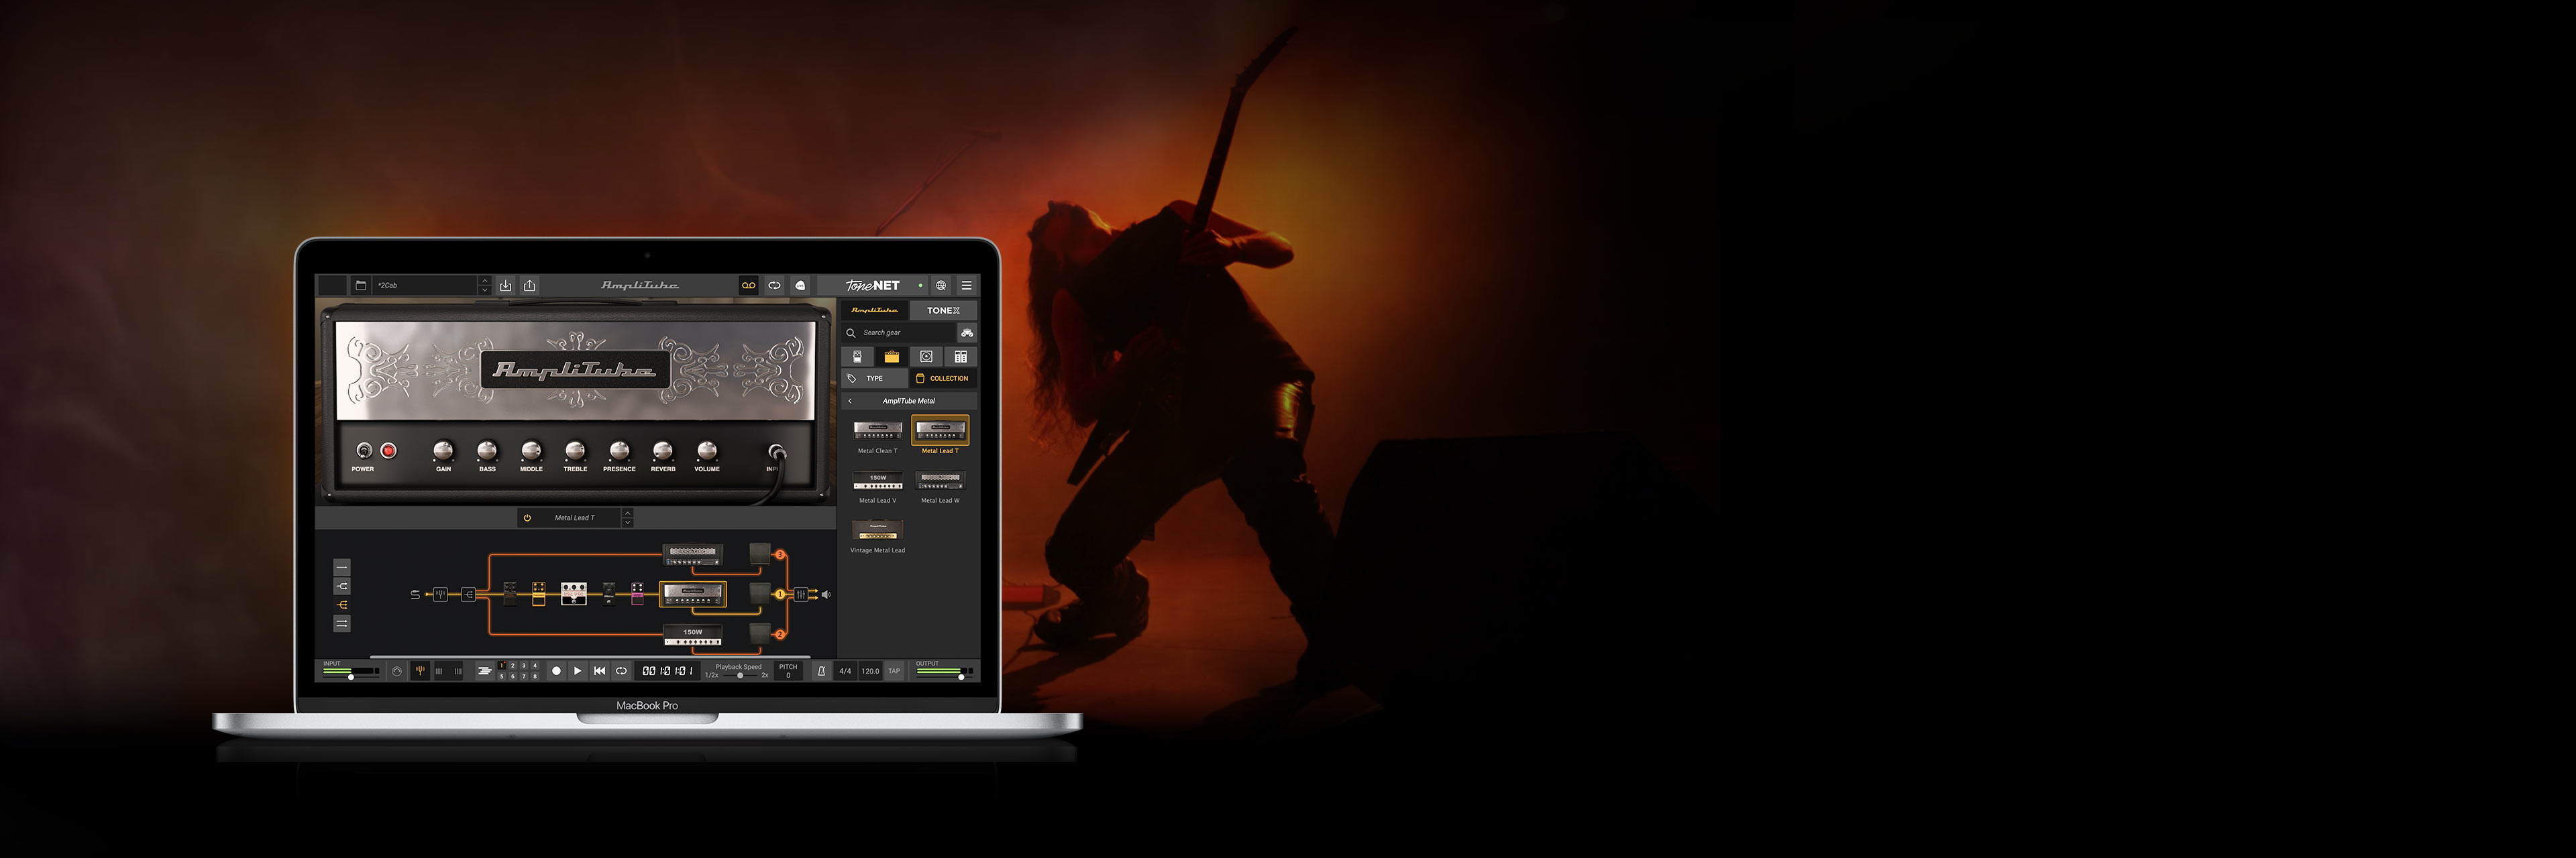Select the stomp pedal gear category icon
The height and width of the screenshot is (858, 2576).
click(x=857, y=357)
